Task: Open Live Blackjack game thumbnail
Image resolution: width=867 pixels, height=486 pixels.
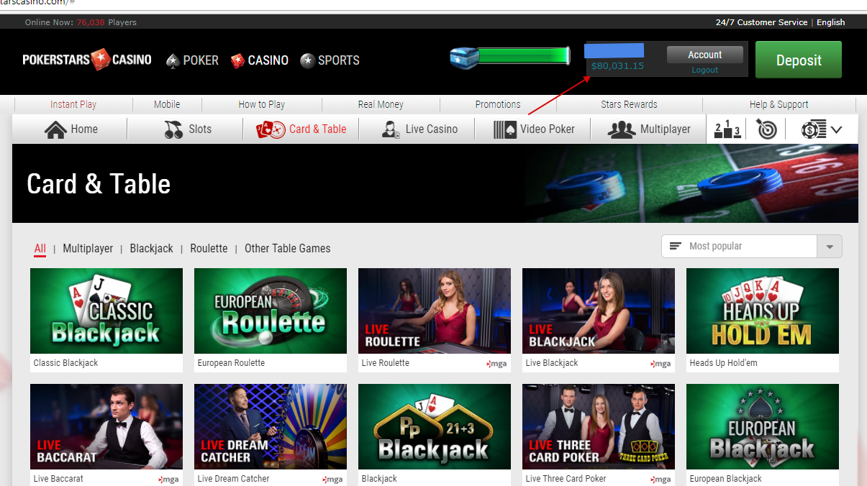Action: point(599,311)
